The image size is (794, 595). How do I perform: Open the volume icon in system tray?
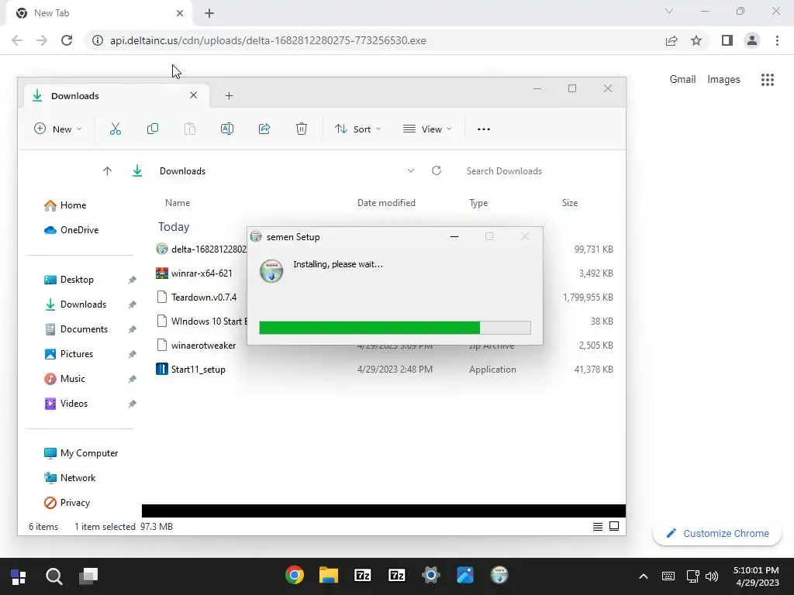(x=712, y=576)
